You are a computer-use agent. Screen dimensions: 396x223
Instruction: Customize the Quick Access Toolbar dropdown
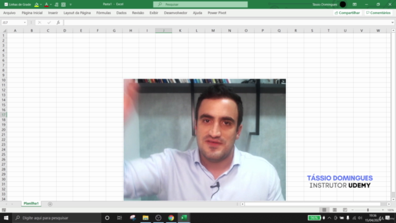(71, 4)
